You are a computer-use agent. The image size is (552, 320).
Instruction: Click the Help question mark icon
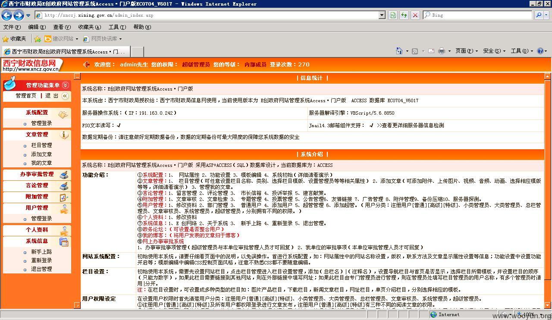pyautogui.click(x=540, y=51)
